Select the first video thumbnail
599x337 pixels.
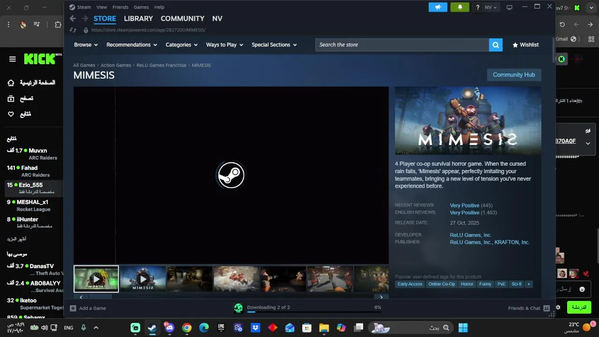click(x=96, y=279)
